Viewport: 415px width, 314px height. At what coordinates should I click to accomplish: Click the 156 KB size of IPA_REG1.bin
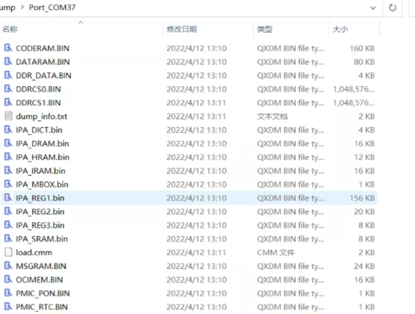(x=362, y=198)
